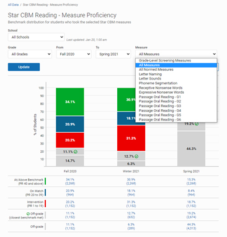Viewport: 227px width, 237px height.
Task: Open the School dropdown showing All Schools
Action: click(x=36, y=37)
